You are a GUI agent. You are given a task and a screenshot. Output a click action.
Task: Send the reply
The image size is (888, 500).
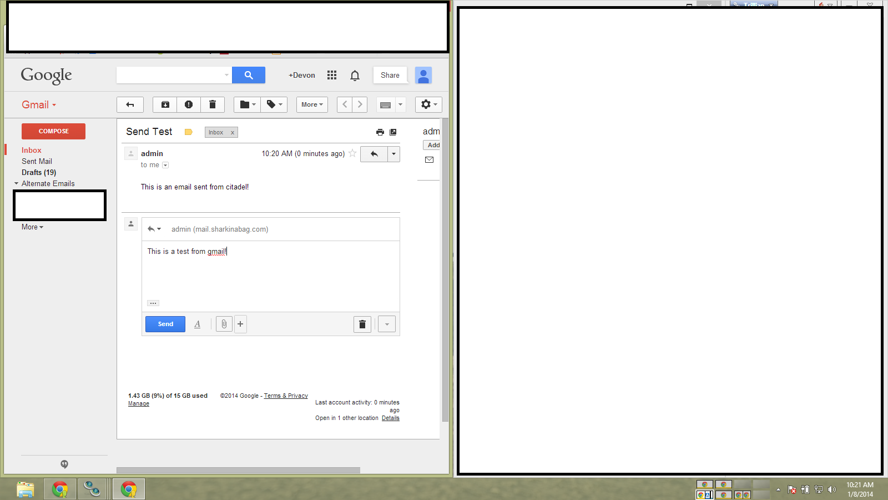tap(165, 324)
